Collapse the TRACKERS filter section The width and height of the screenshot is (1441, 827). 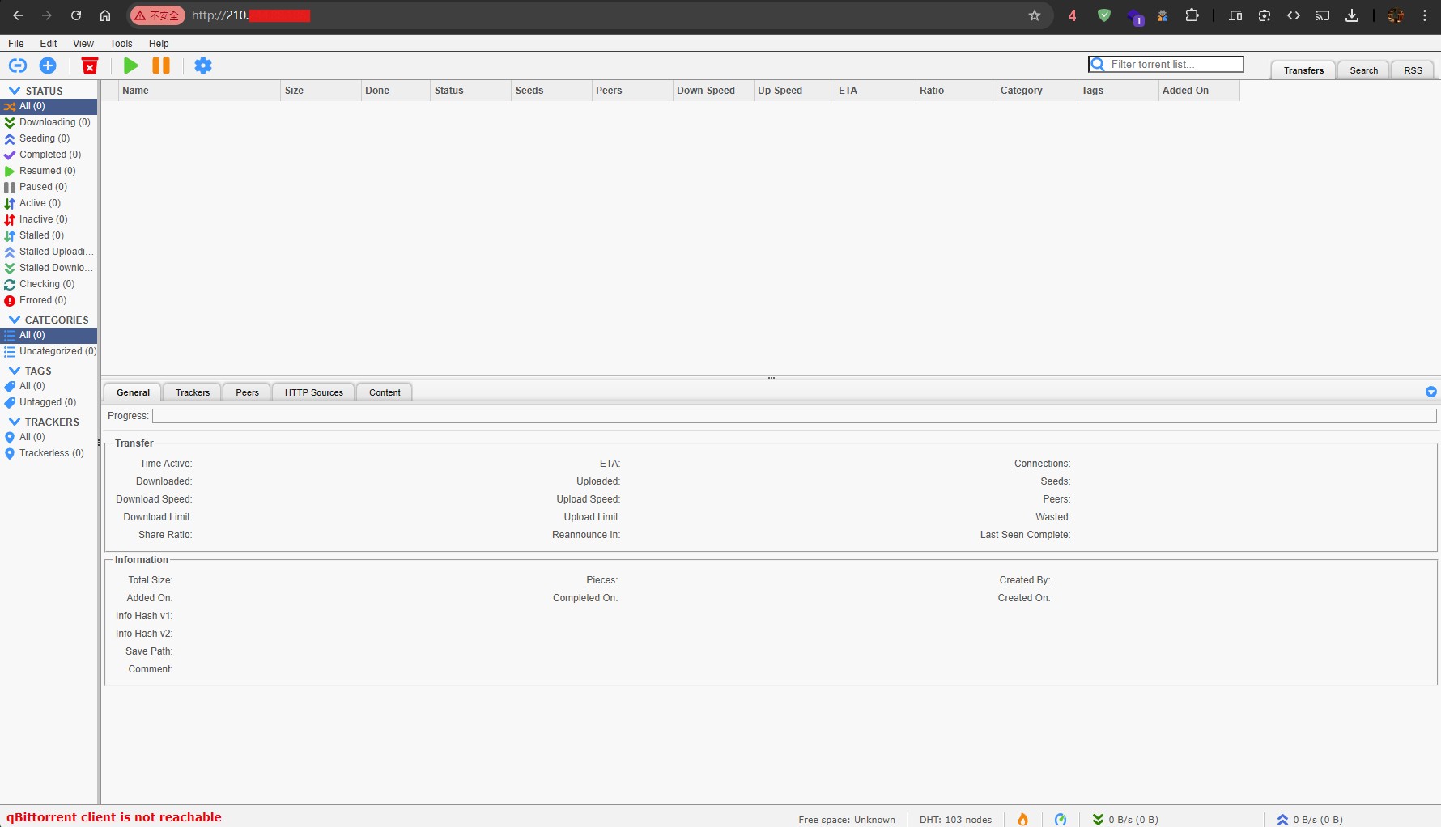pyautogui.click(x=15, y=422)
